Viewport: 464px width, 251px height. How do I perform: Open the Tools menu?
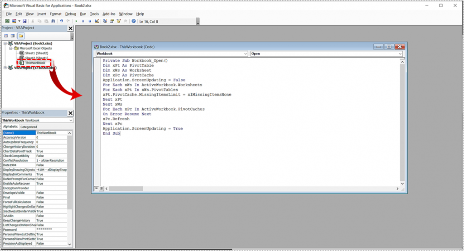94,14
